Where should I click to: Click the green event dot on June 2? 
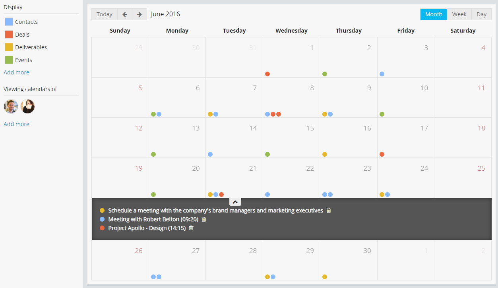point(325,74)
